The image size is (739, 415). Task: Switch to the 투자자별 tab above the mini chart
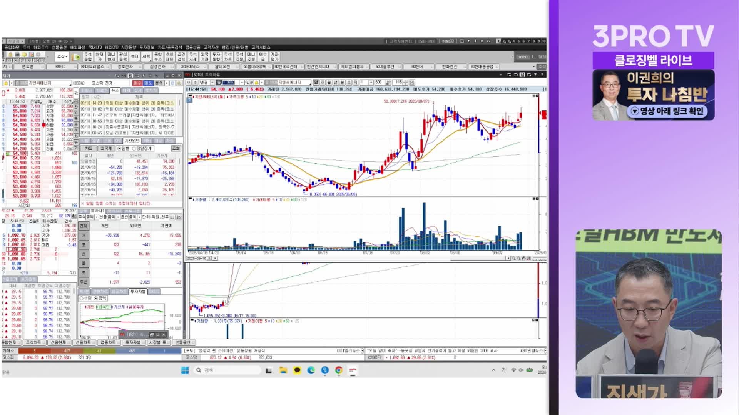(x=138, y=292)
